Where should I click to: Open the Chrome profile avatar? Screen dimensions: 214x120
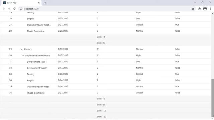[205, 9]
